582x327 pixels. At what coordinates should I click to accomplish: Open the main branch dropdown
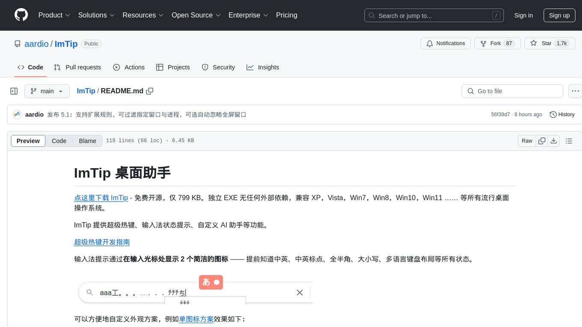coord(47,91)
